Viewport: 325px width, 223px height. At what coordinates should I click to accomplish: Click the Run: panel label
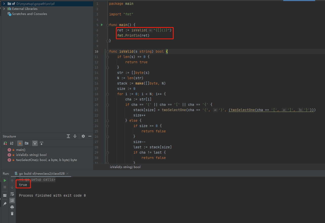click(6, 173)
